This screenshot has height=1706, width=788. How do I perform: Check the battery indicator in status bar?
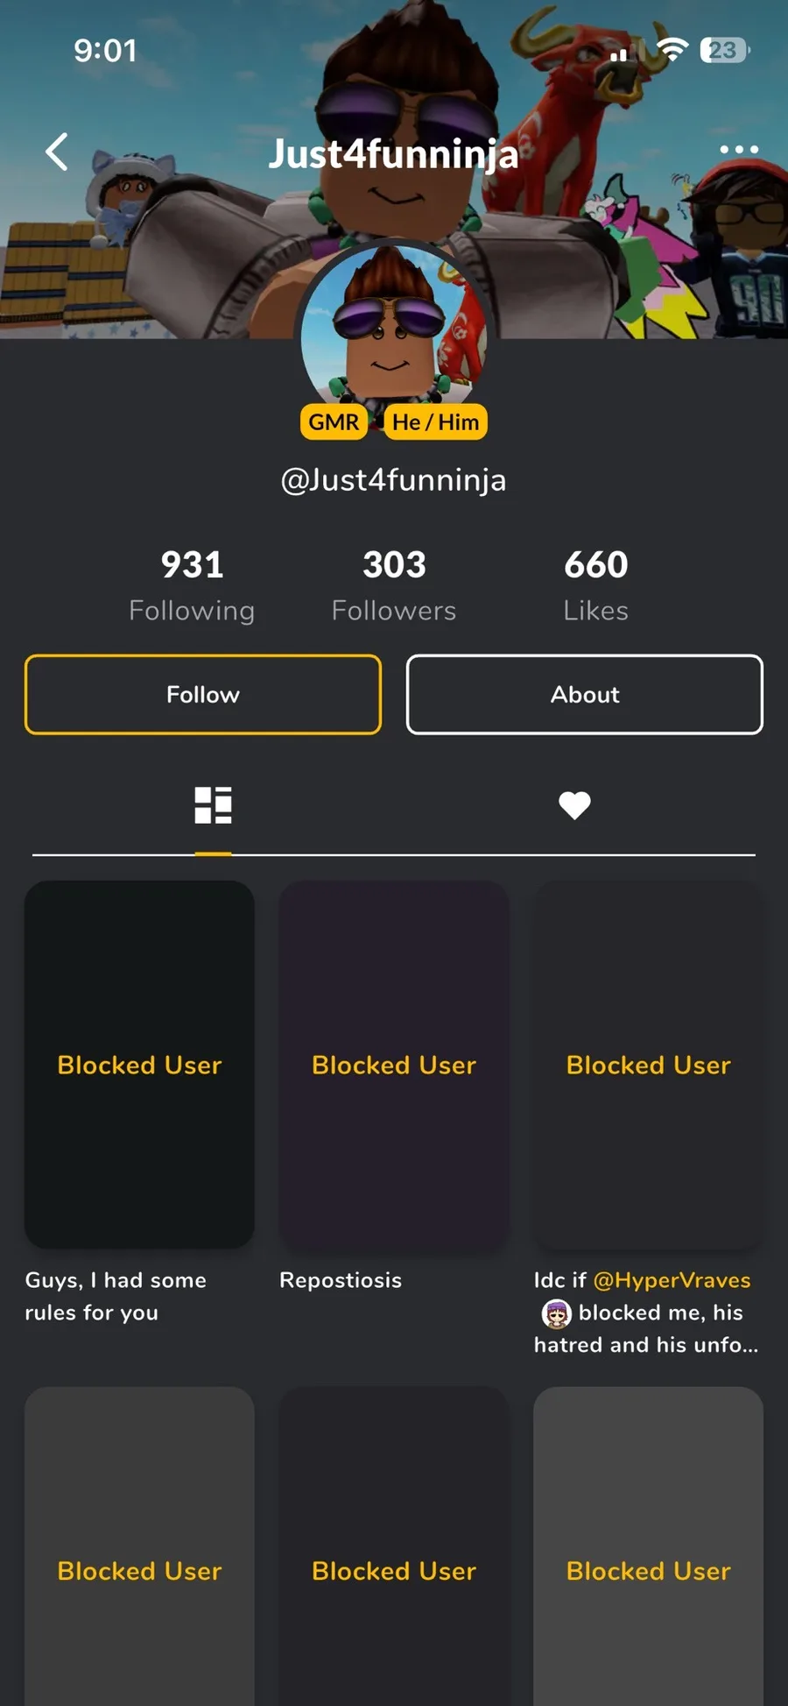pos(724,50)
